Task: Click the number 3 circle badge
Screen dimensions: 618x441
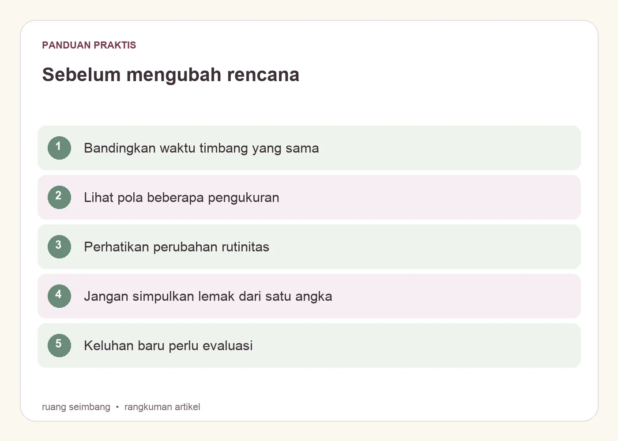Action: tap(59, 247)
